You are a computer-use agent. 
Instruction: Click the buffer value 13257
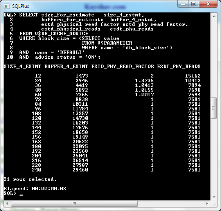pyautogui.click(x=80, y=114)
